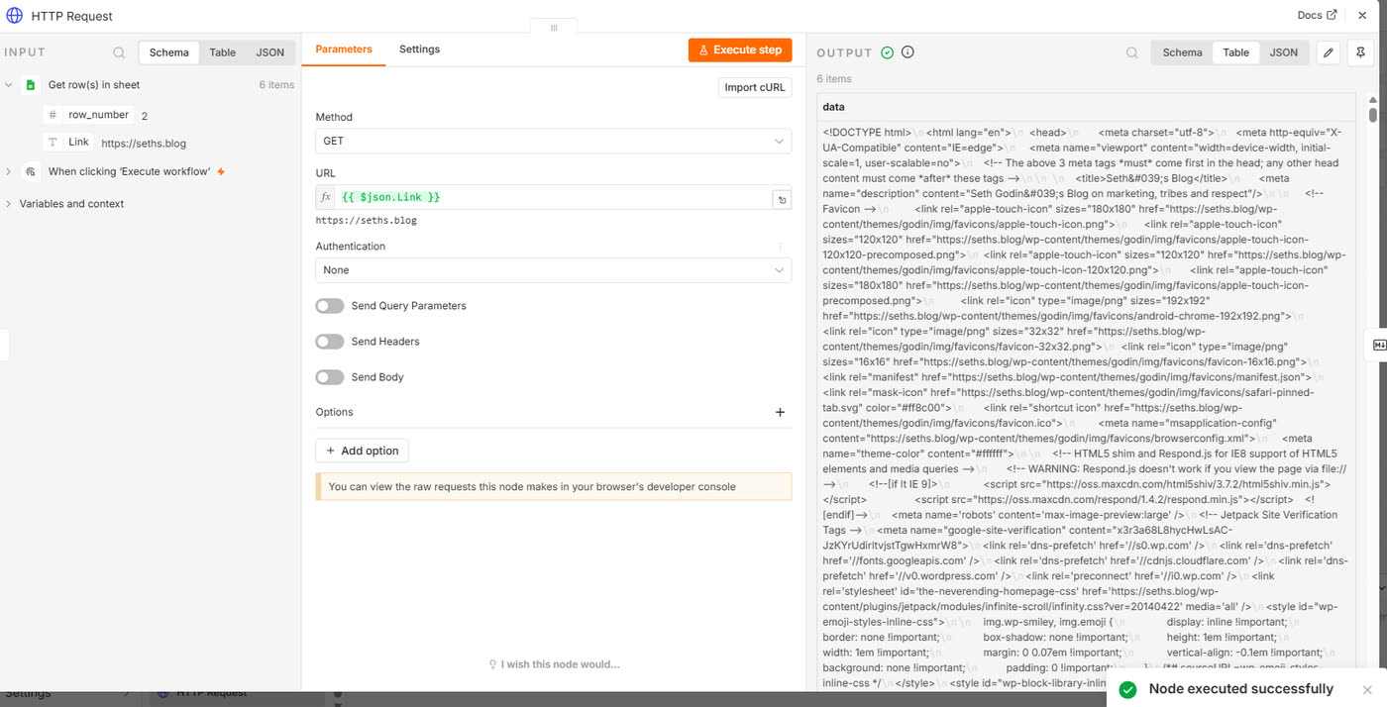The image size is (1387, 707).
Task: Switch OUTPUT panel to JSON view
Action: click(1284, 52)
